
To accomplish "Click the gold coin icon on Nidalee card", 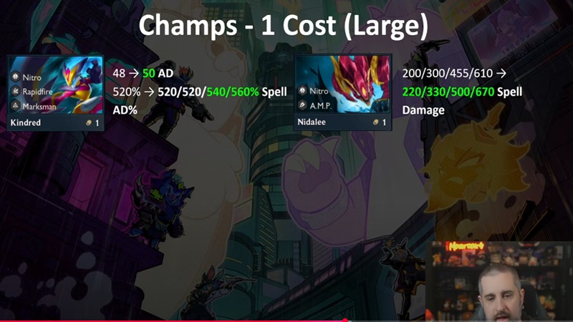I will (375, 122).
